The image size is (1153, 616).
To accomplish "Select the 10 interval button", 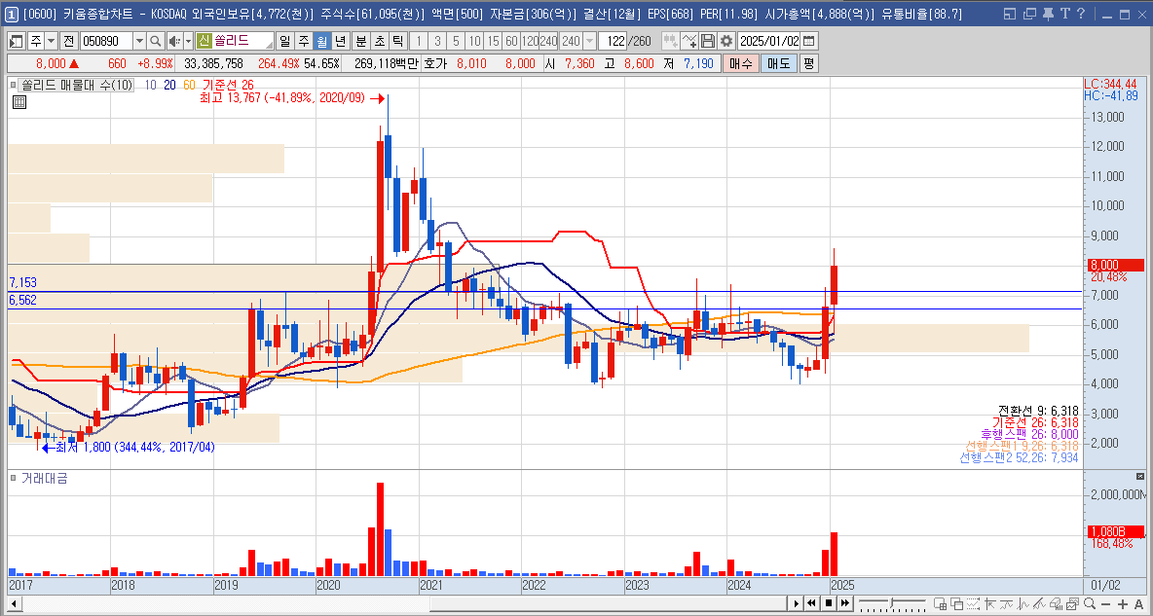I will 474,41.
